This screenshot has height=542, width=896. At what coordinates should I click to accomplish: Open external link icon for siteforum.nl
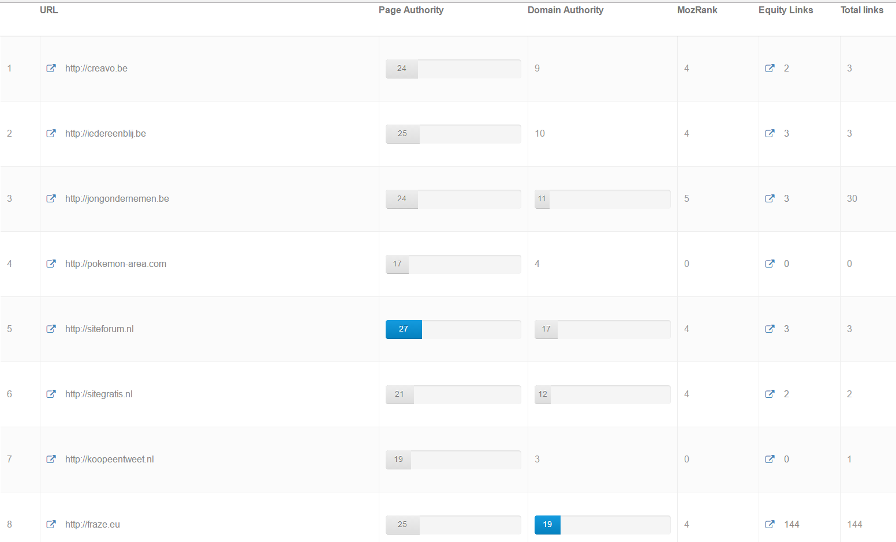[51, 329]
